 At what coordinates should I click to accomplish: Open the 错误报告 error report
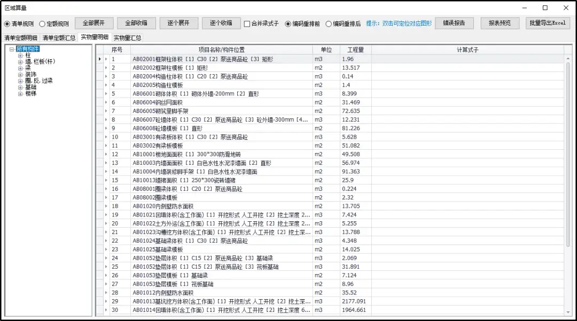click(454, 23)
